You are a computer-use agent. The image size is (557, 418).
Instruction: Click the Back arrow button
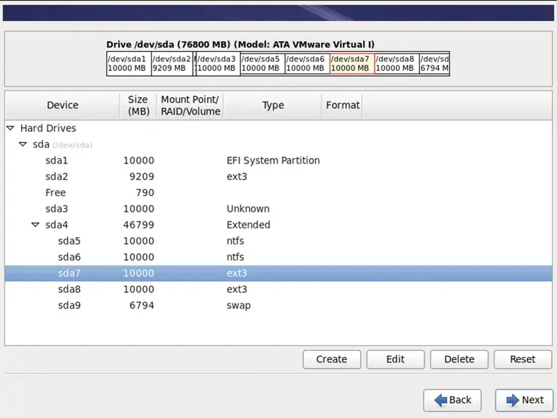pyautogui.click(x=452, y=400)
